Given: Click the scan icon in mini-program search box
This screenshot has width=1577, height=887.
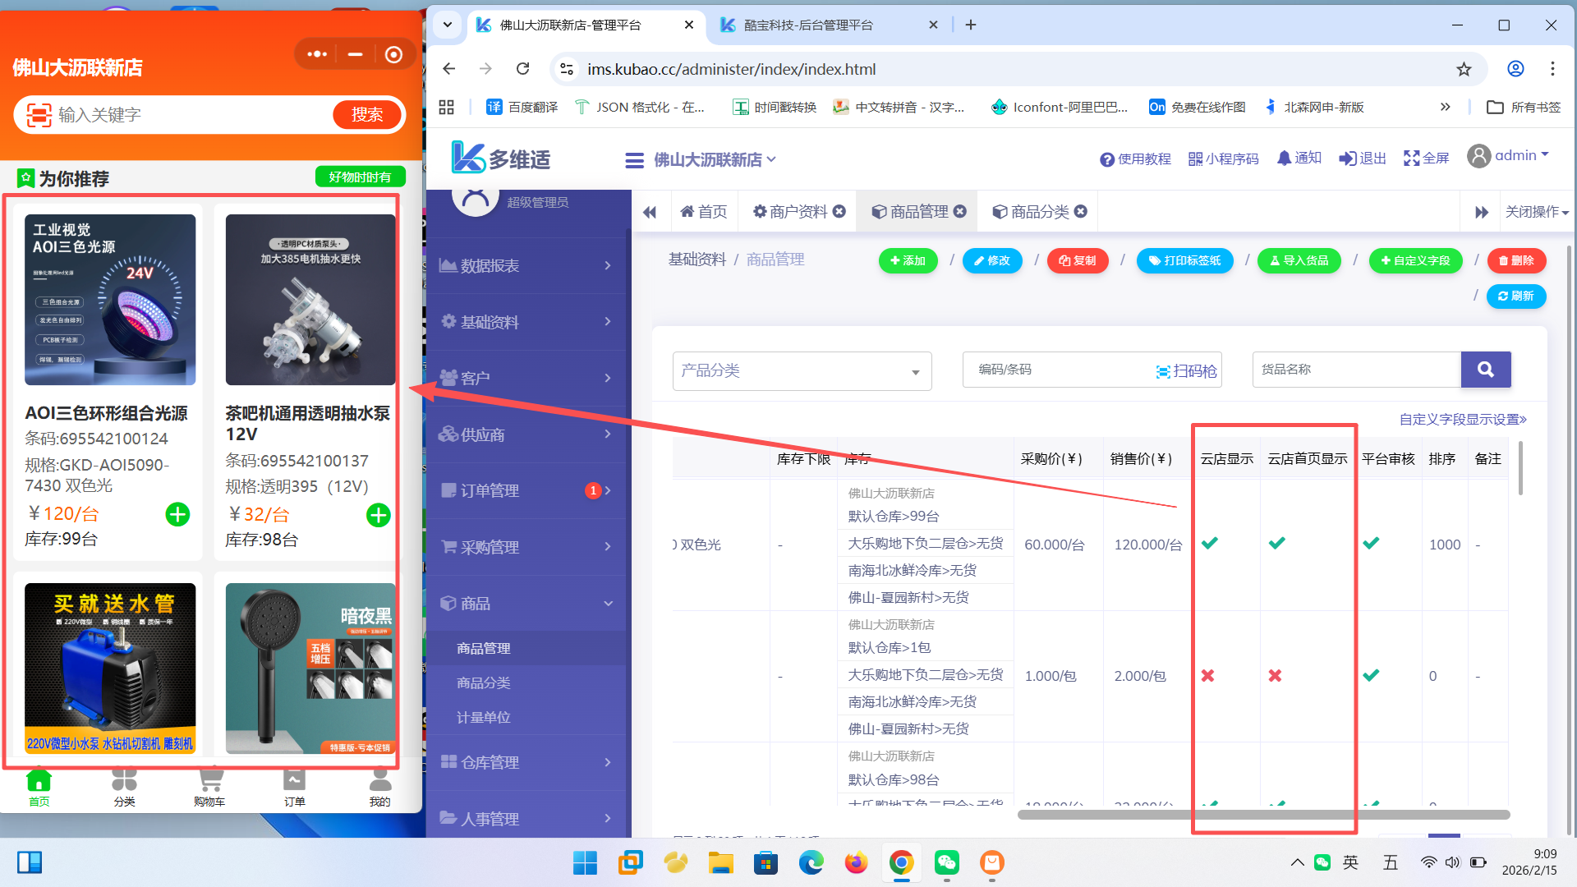Looking at the screenshot, I should click(38, 115).
